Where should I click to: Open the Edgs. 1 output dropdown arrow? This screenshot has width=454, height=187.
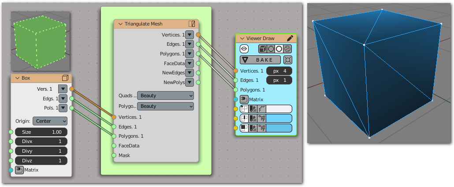pyautogui.click(x=63, y=99)
